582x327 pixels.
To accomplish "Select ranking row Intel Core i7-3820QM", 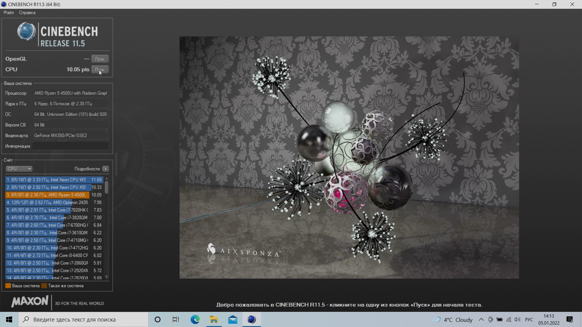I will pos(54,217).
